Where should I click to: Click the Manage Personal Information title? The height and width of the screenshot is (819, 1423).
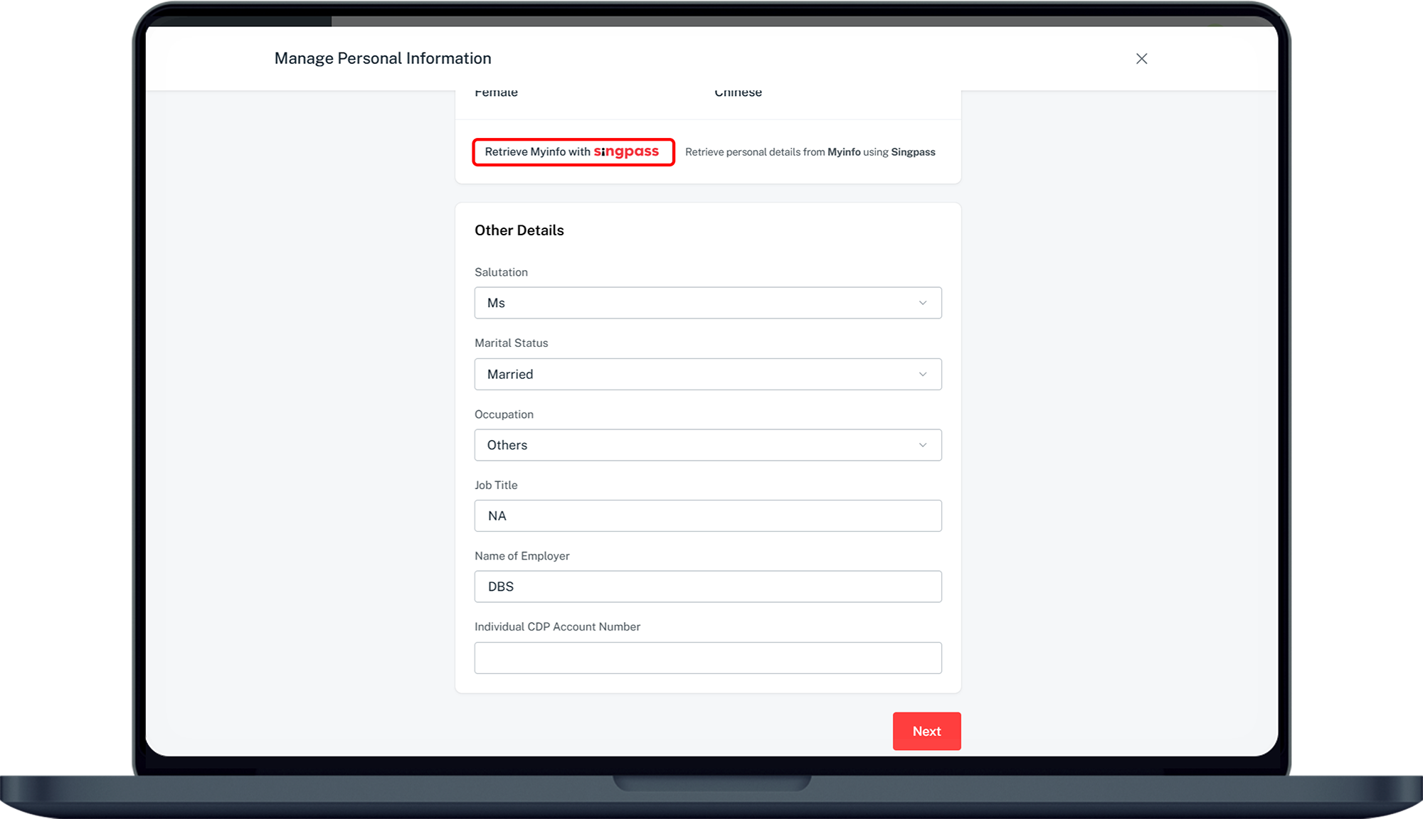pyautogui.click(x=383, y=58)
